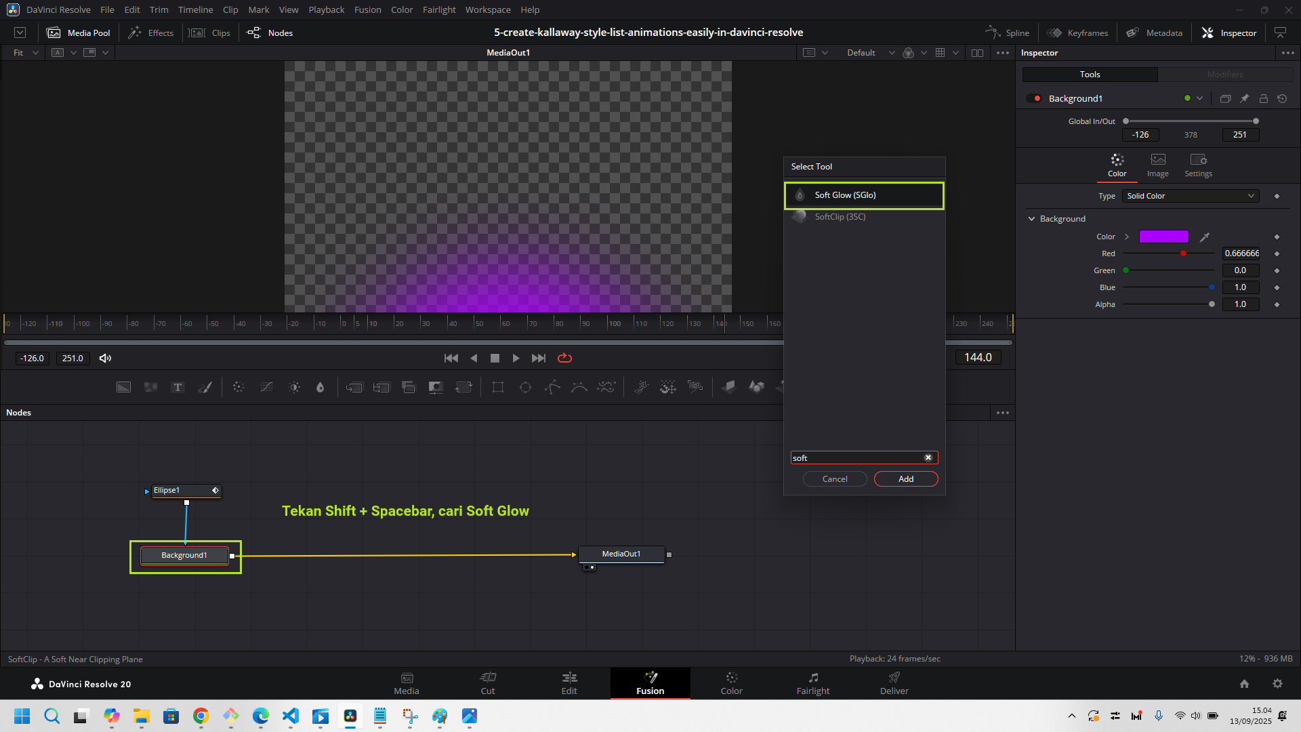
Task: Click the Cancel button in dialog
Action: point(834,479)
